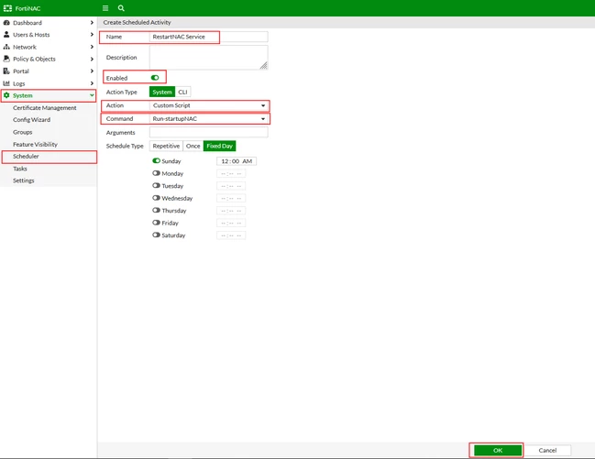
Task: Disable the Enabled toggle switch
Action: tap(155, 78)
